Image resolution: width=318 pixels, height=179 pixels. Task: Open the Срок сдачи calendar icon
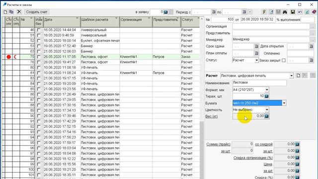point(256,46)
